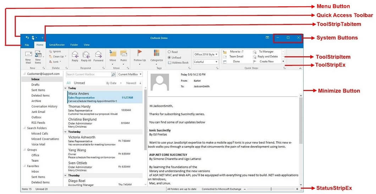
Task: Click the Categorize colored squares icon
Action: click(156, 53)
